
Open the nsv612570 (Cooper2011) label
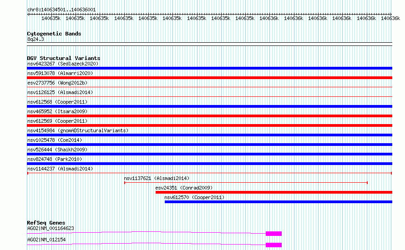pos(194,197)
